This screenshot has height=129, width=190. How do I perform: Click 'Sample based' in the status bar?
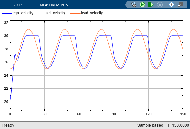pyautogui.click(x=150, y=125)
